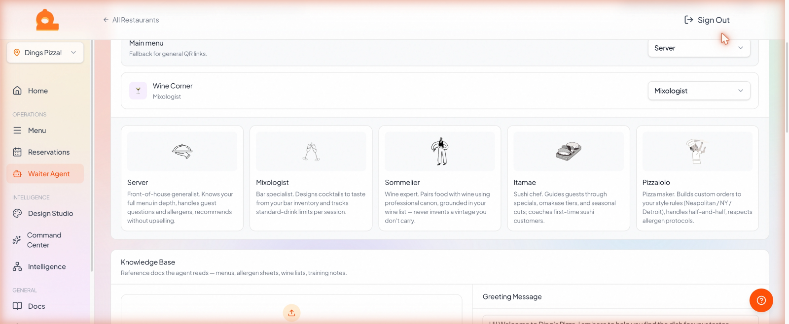Click the Knowledge Base heading
789x324 pixels.
pyautogui.click(x=148, y=262)
